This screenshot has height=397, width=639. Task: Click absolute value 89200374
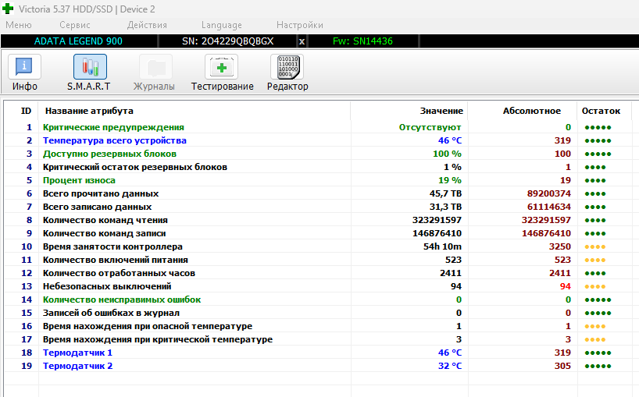tap(549, 193)
